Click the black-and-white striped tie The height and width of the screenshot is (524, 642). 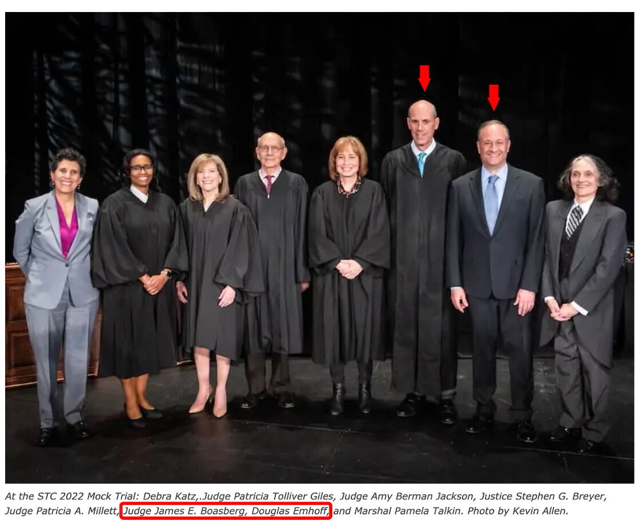point(574,222)
